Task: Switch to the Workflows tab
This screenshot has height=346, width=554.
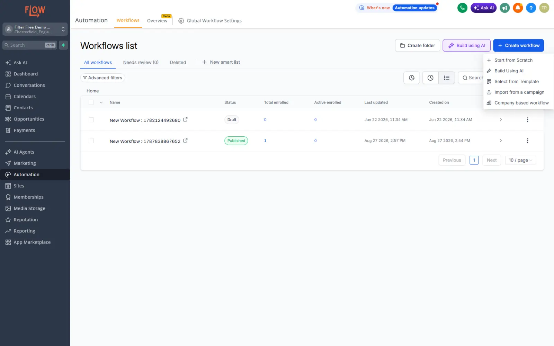Action: (128, 20)
